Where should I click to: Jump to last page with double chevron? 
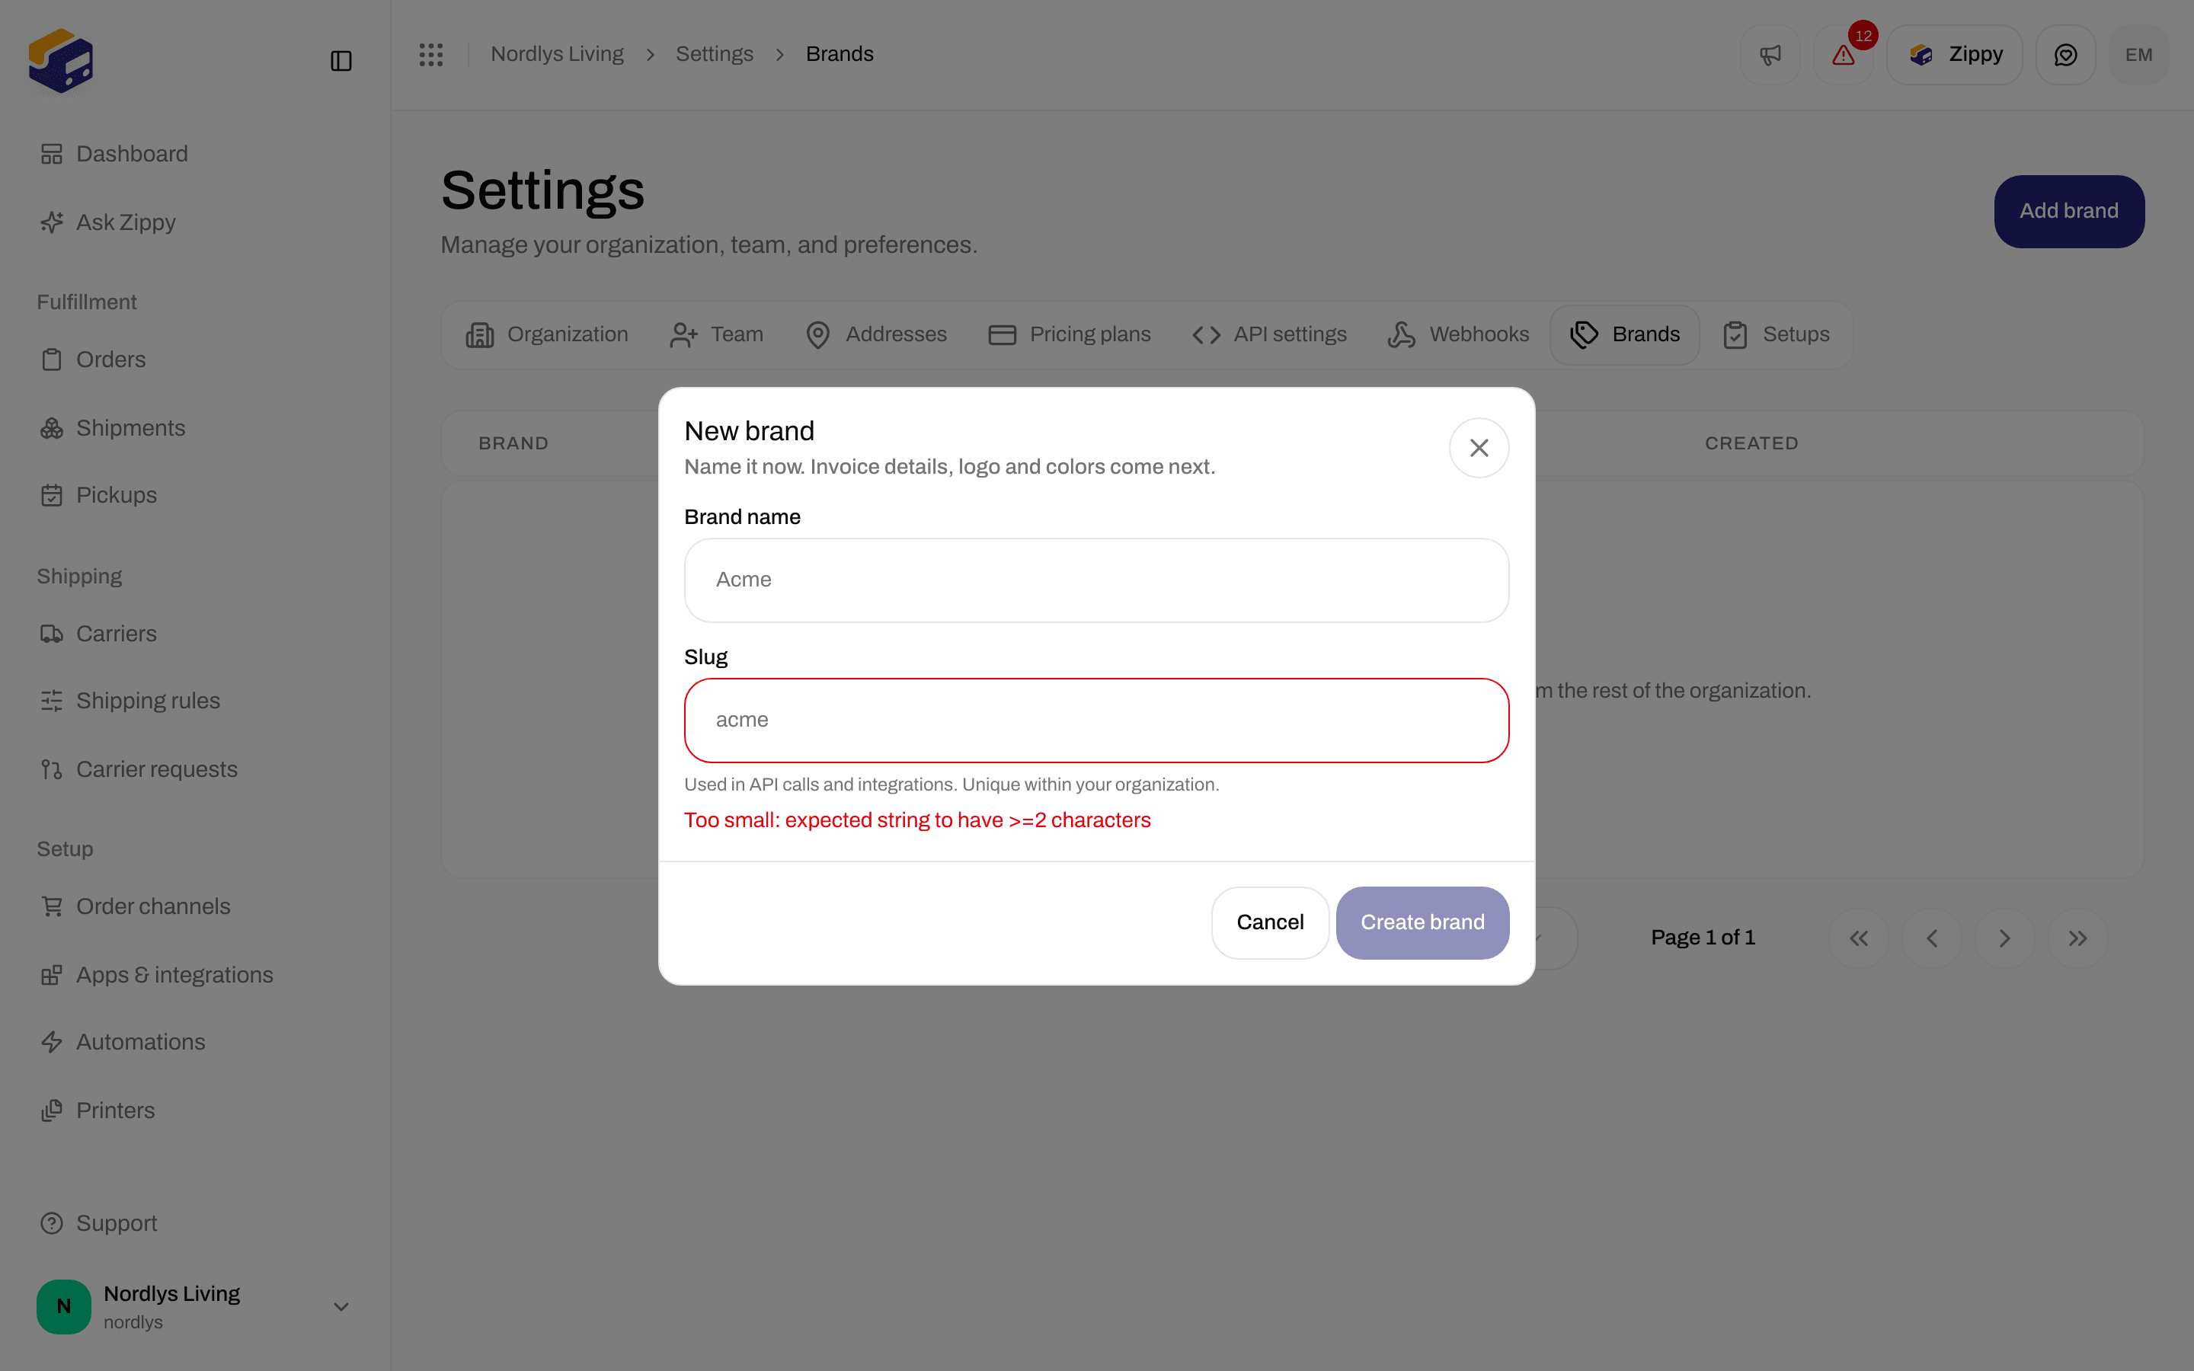pyautogui.click(x=2078, y=938)
